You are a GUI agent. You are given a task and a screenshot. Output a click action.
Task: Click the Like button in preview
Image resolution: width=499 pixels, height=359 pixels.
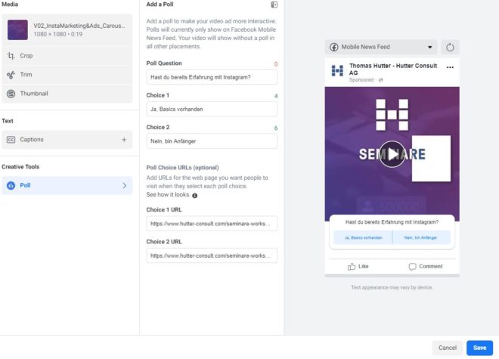358,266
